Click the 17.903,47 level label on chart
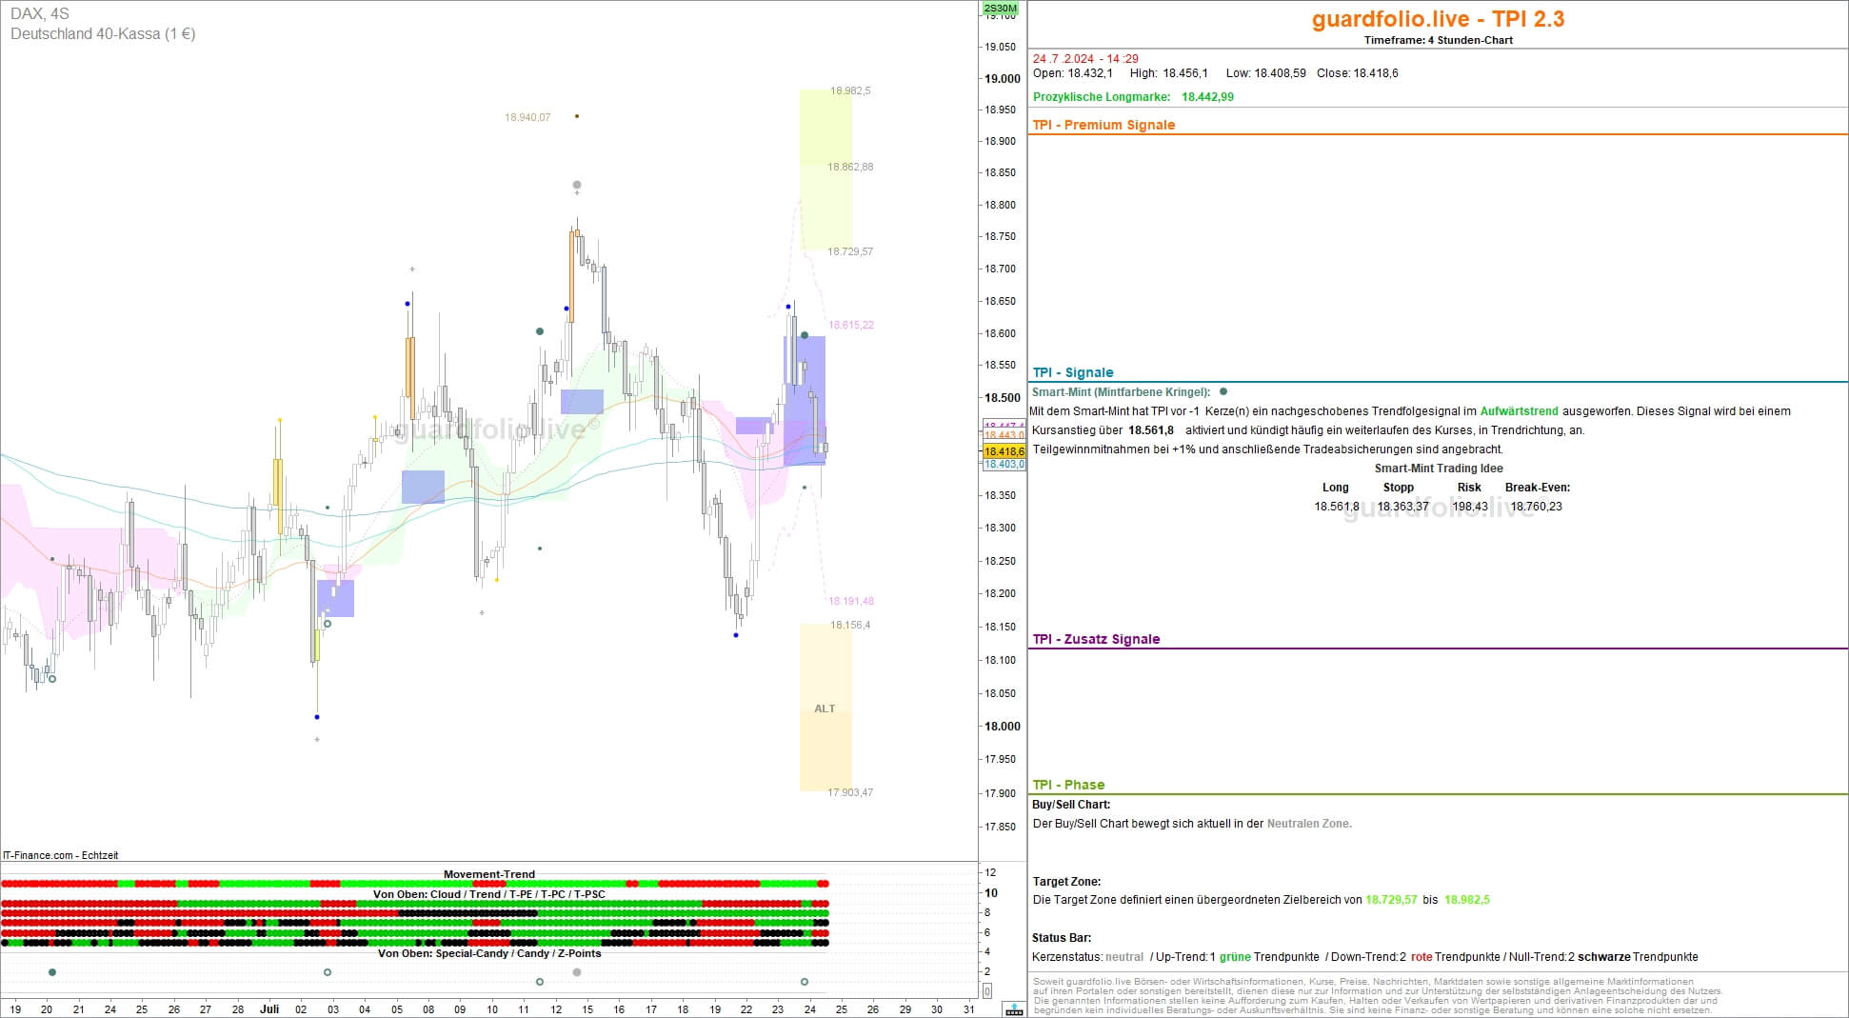1849x1018 pixels. tap(850, 793)
